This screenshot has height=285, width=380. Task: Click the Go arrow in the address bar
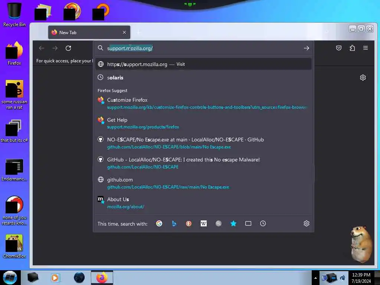[306, 48]
